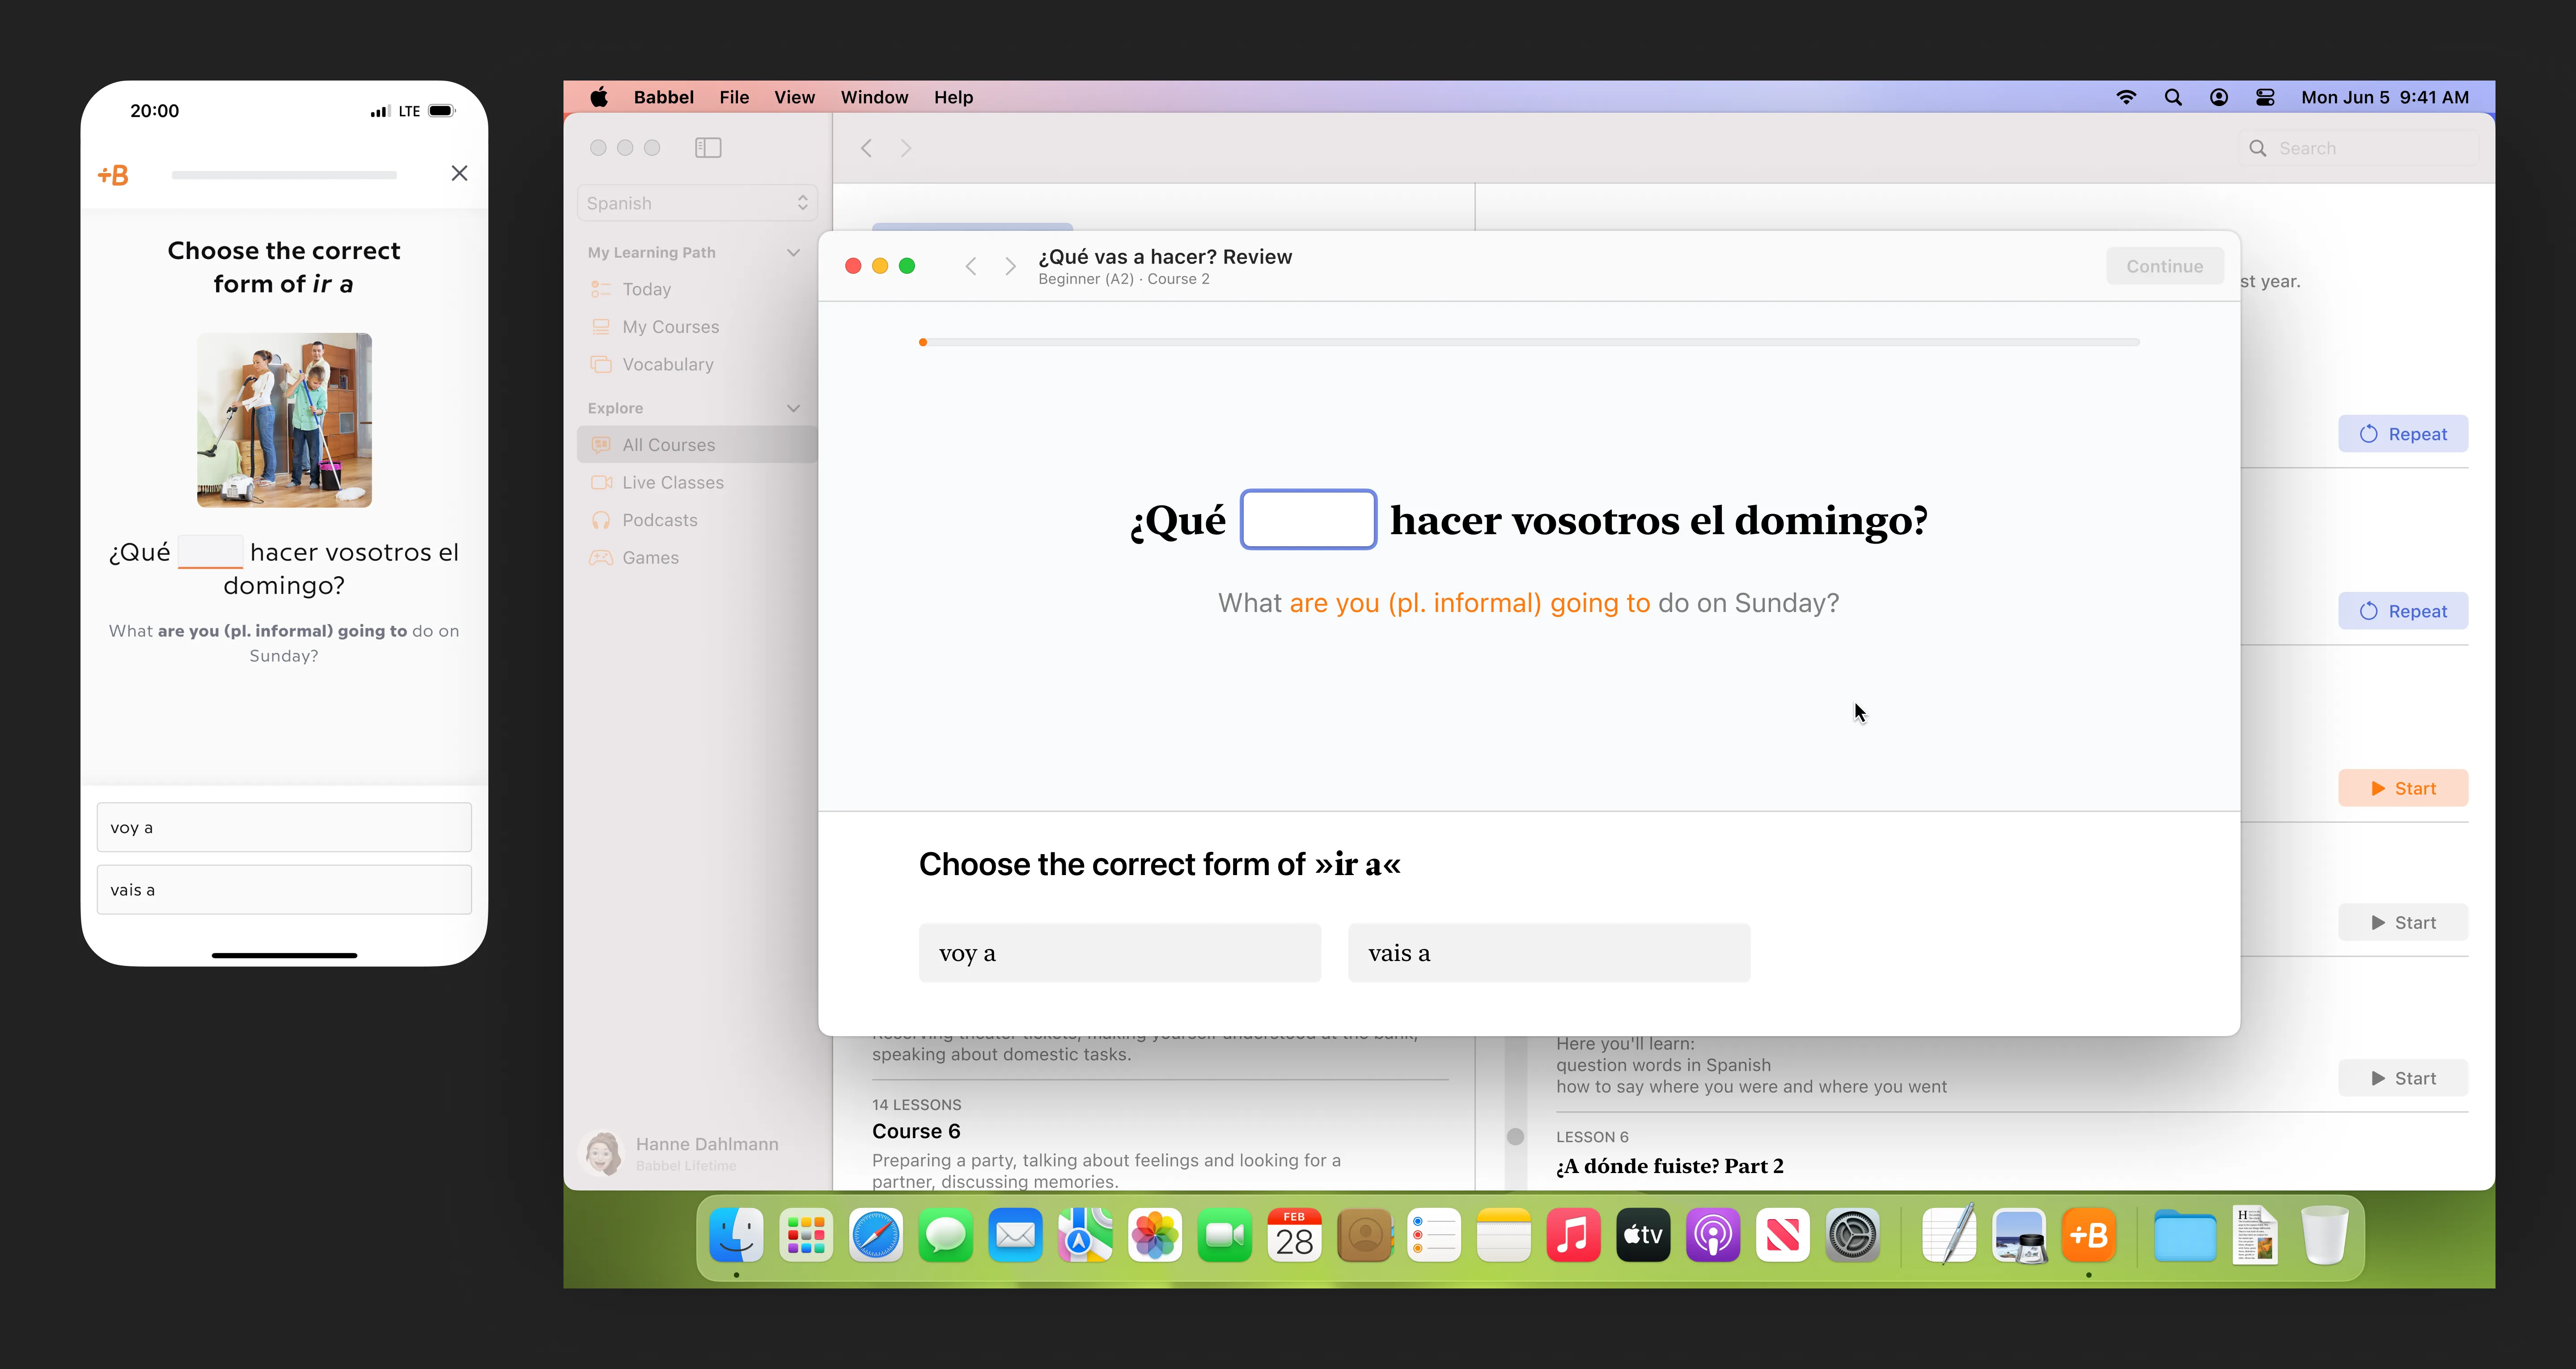Open Mail from the Dock

coord(1015,1236)
